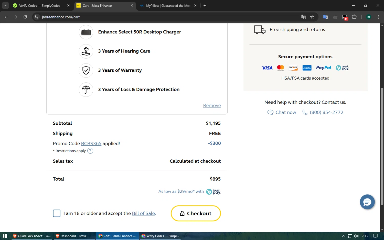The height and width of the screenshot is (240, 384).
Task: Click As low as $29/mo financing text
Action: tap(181, 191)
